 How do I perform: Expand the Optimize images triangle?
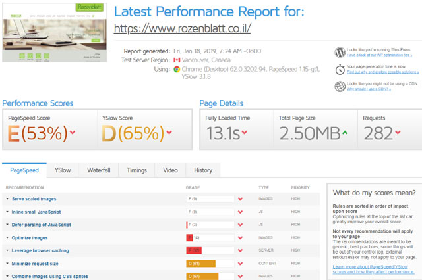coord(7,237)
